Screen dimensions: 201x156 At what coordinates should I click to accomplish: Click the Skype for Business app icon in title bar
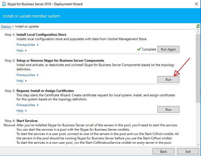coord(4,4)
